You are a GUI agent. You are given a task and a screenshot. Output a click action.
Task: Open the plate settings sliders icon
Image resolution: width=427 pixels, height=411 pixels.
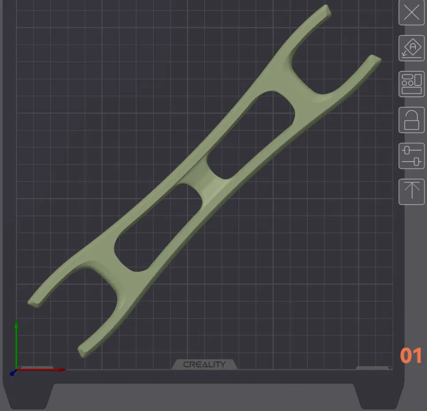pyautogui.click(x=412, y=156)
